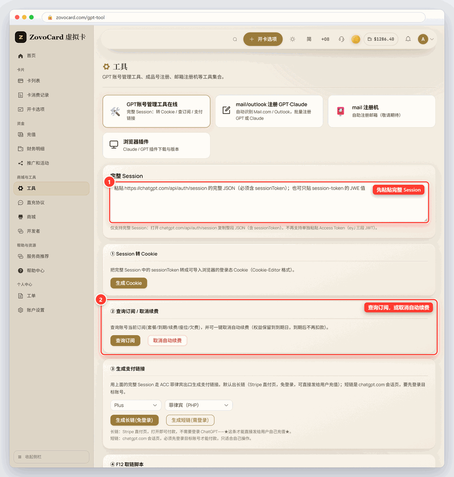This screenshot has height=477, width=454.
Task: Click the 生成短链(需登录) button
Action: pos(190,421)
